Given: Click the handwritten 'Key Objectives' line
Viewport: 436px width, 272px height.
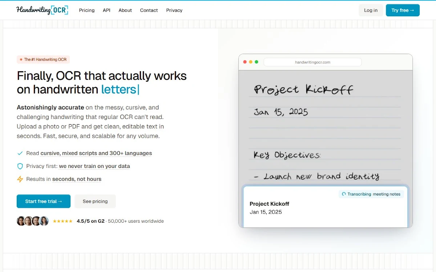Looking at the screenshot, I should (x=287, y=155).
